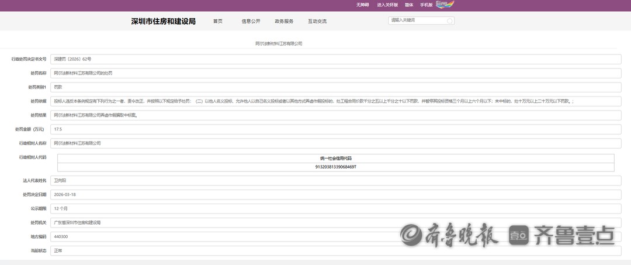Open the 首页 menu item
Image resolution: width=631 pixels, height=265 pixels.
(x=217, y=22)
